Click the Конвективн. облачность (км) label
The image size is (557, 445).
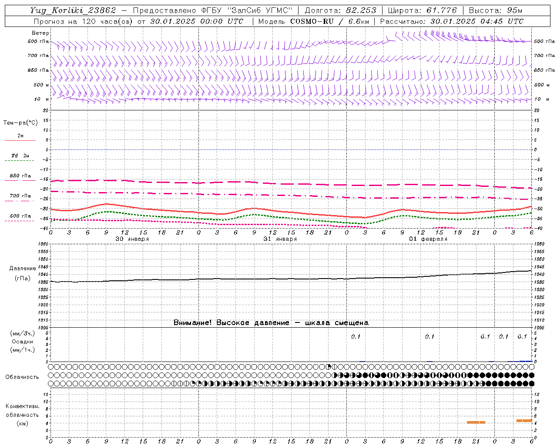[22, 415]
